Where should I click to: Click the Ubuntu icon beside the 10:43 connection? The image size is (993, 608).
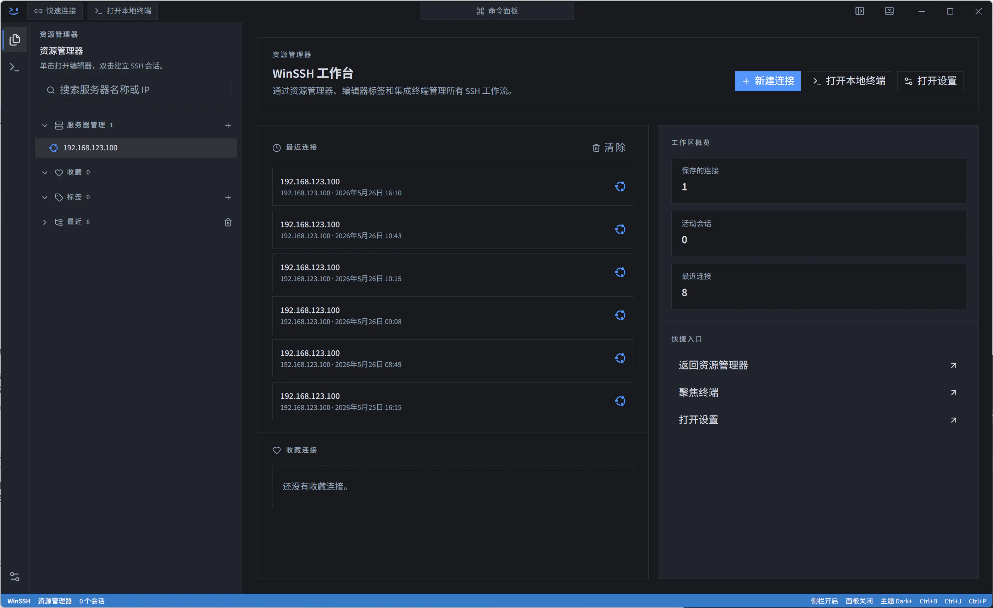(x=620, y=229)
